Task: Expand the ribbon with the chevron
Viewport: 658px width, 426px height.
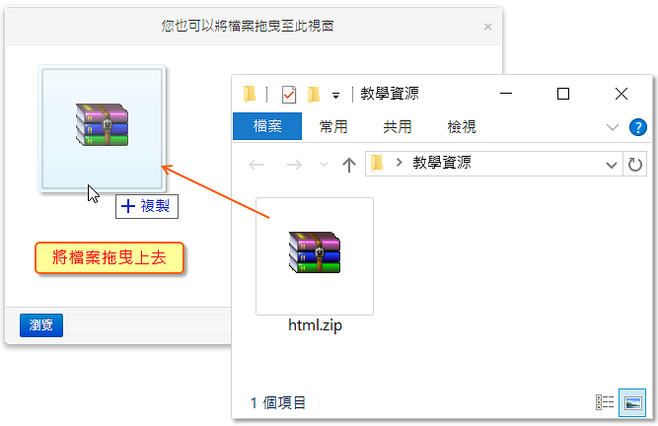Action: point(613,127)
